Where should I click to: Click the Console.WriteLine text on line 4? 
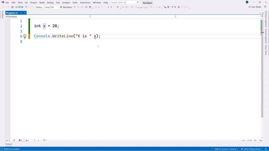pyautogui.click(x=53, y=36)
